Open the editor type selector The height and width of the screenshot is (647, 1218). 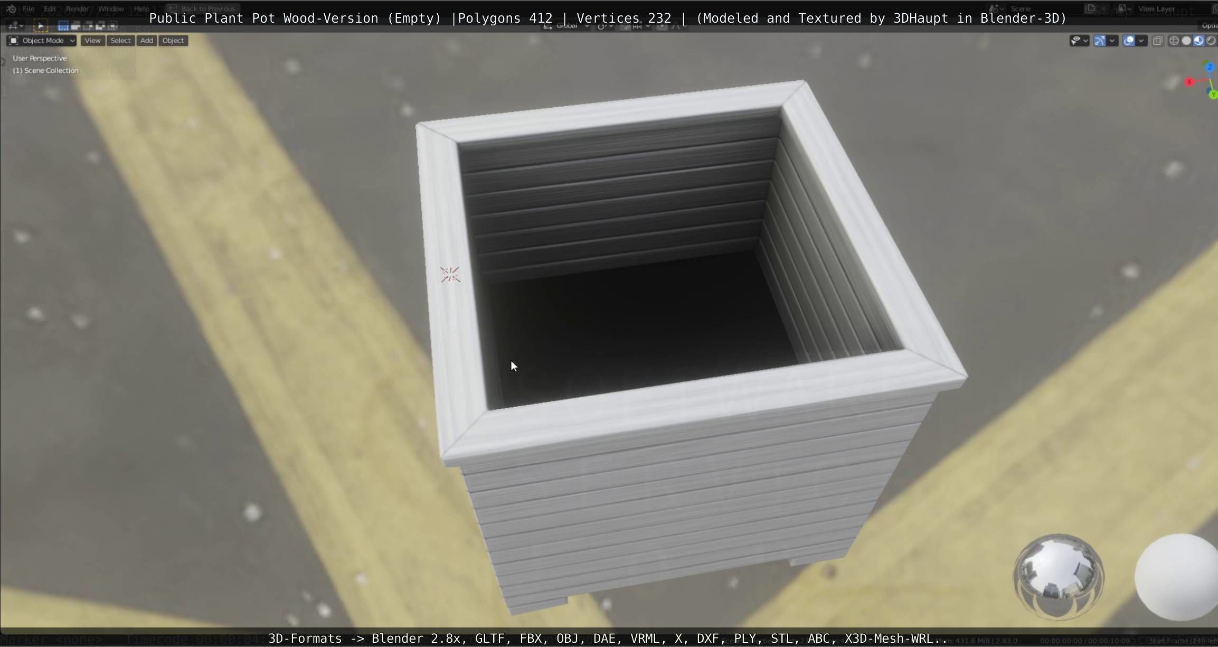15,25
